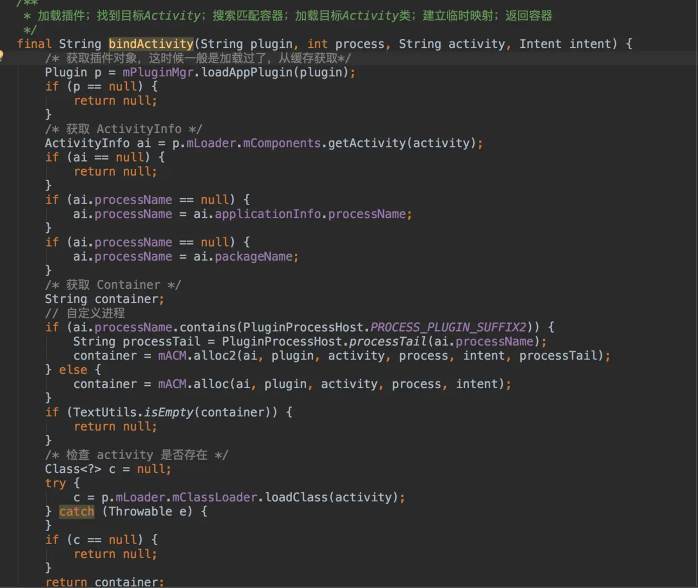Click the final keyword in the method signature
The height and width of the screenshot is (588, 698).
[34, 44]
